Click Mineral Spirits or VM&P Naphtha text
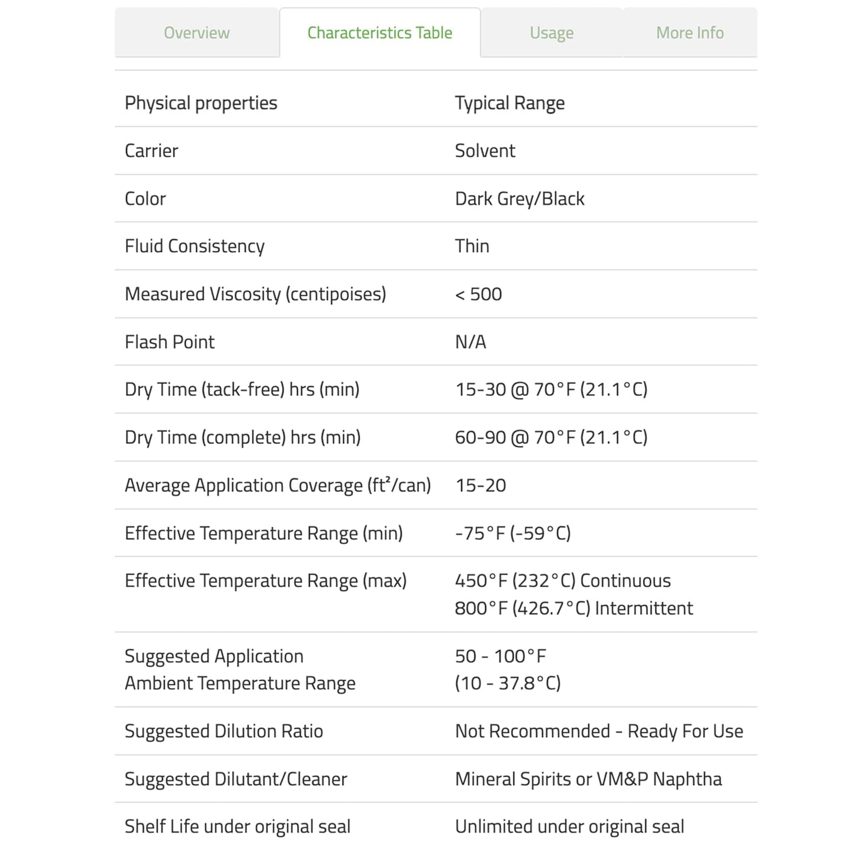 pos(588,779)
